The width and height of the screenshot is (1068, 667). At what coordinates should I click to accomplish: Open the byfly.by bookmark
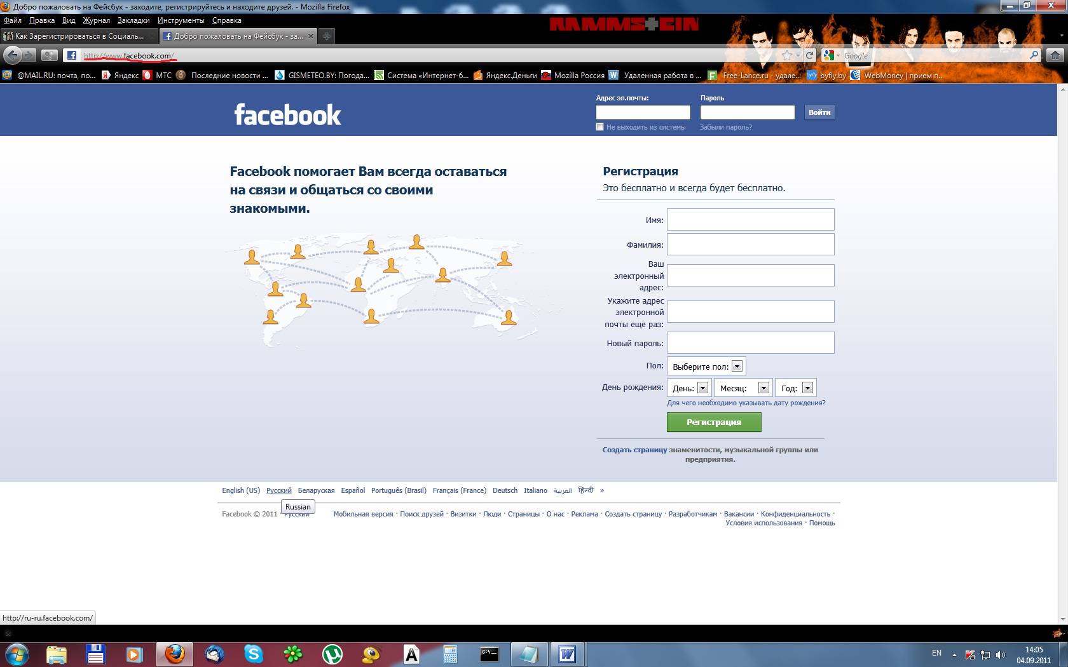coord(826,75)
